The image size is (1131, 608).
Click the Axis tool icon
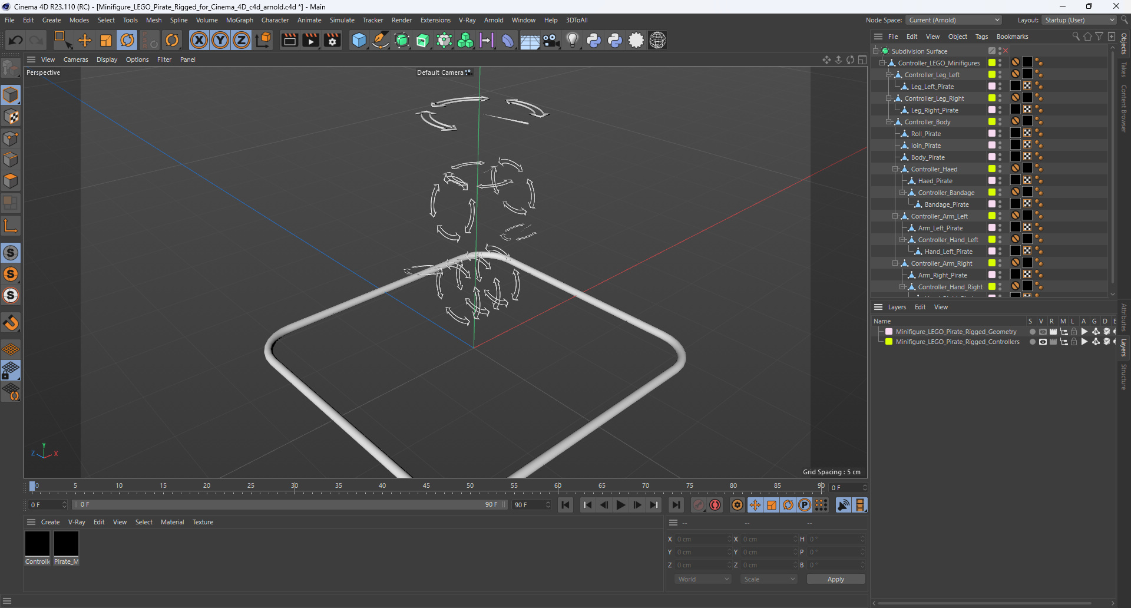pos(11,226)
